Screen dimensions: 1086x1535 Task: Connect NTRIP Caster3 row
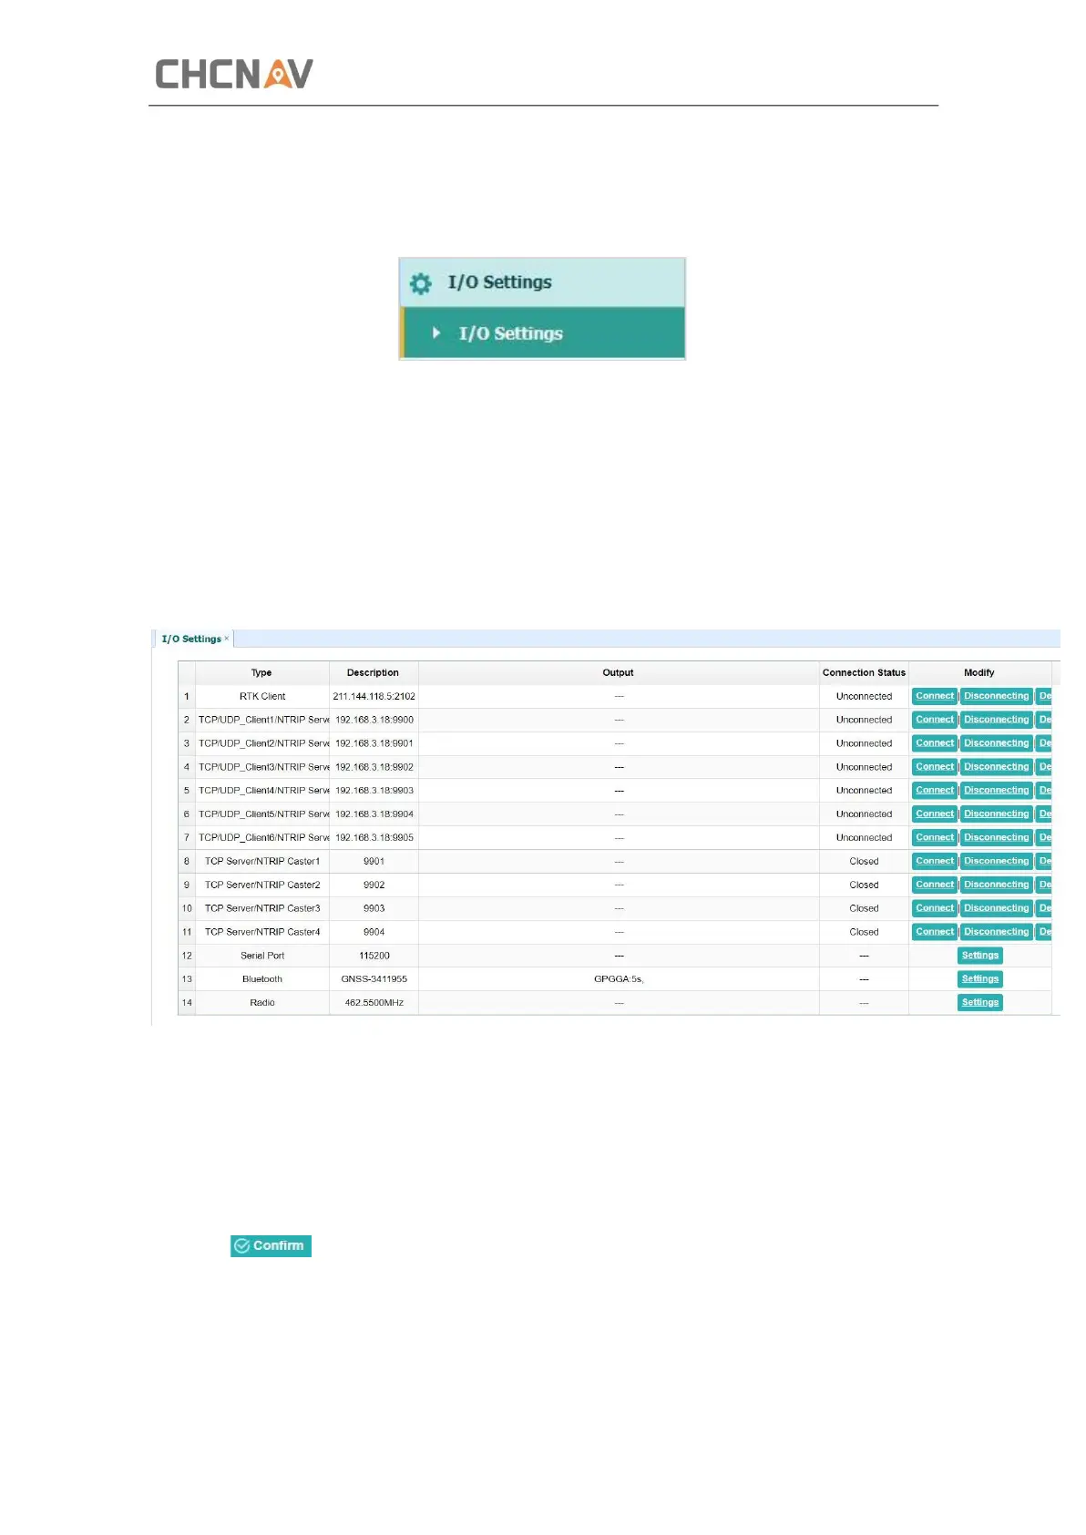click(x=935, y=908)
